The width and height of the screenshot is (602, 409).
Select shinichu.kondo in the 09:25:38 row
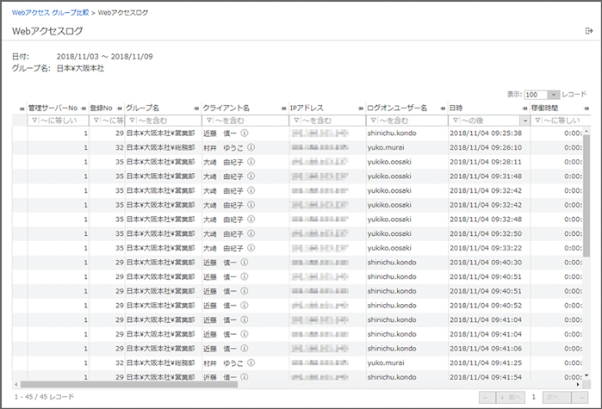(x=392, y=133)
